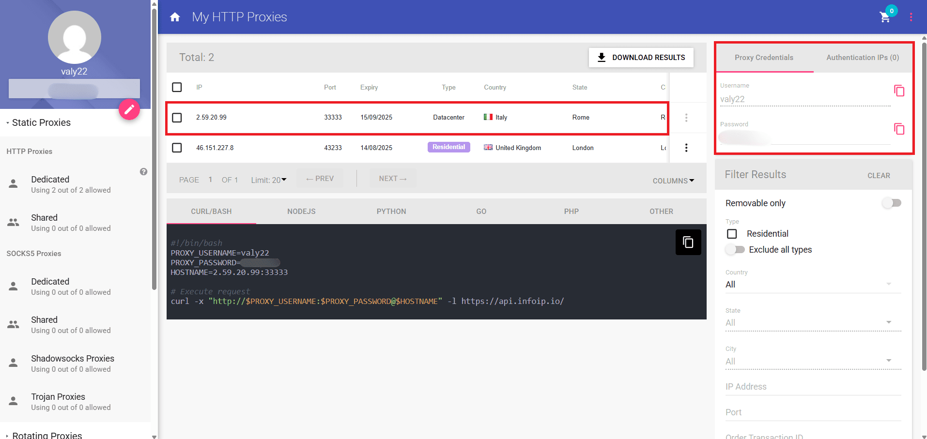Click the DOWNLOAD RESULTS button

point(641,57)
